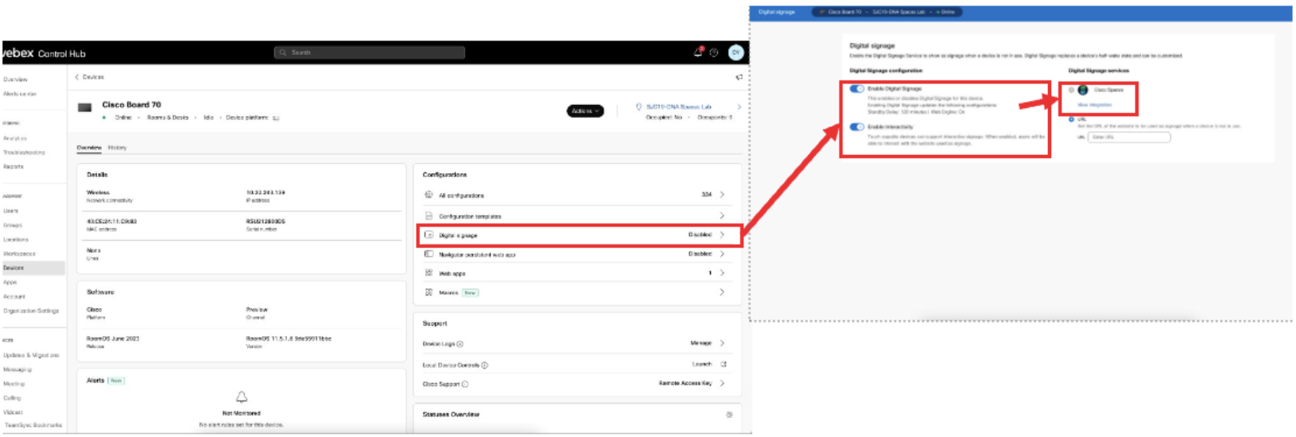Click the Search field in the header
Screen dimensions: 1296x437
click(x=370, y=52)
